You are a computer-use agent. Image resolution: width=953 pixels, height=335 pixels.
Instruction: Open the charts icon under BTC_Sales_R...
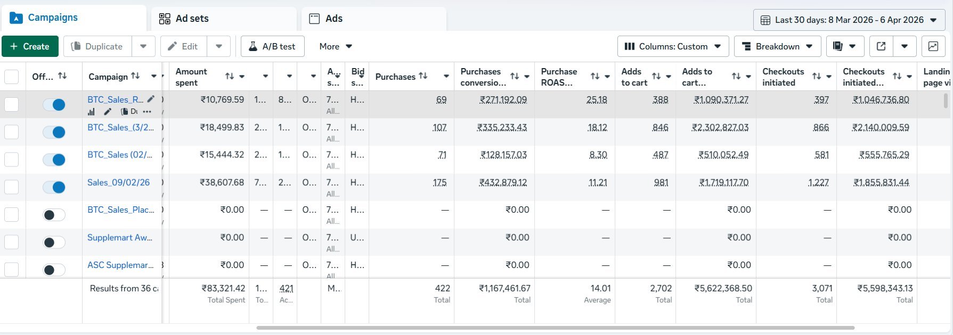92,112
